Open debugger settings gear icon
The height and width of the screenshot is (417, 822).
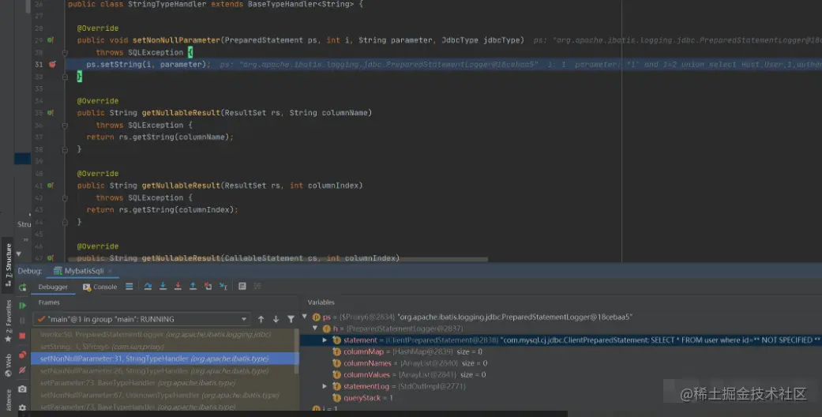click(23, 407)
